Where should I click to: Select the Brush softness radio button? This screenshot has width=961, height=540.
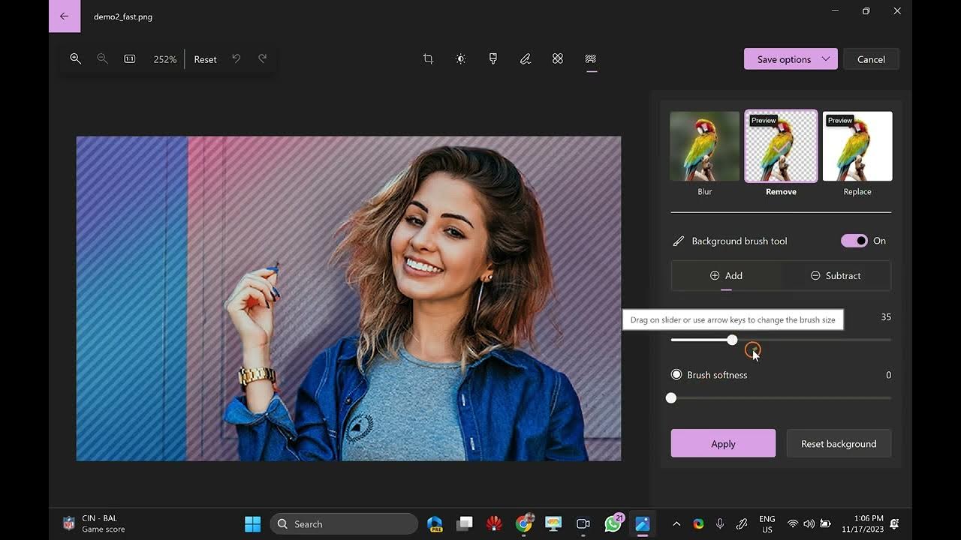click(676, 375)
